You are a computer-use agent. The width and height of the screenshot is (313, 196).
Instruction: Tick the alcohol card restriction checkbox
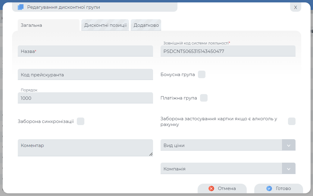292,121
